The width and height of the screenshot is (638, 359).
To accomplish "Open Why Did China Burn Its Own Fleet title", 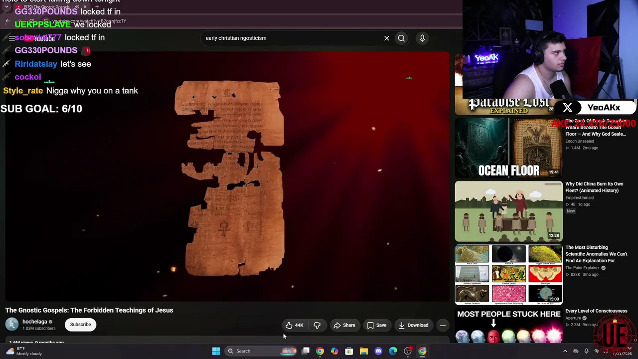I will (594, 187).
